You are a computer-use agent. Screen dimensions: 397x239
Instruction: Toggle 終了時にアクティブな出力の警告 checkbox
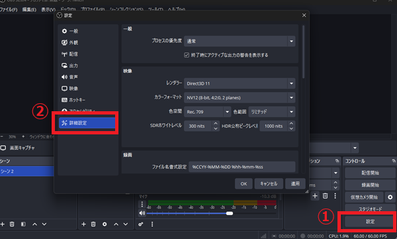pos(187,55)
